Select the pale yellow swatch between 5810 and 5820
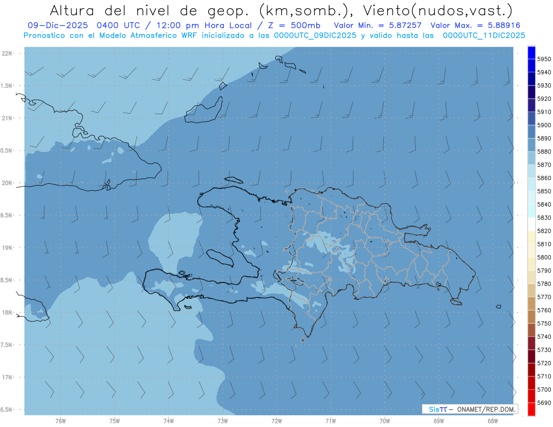 tap(531, 237)
